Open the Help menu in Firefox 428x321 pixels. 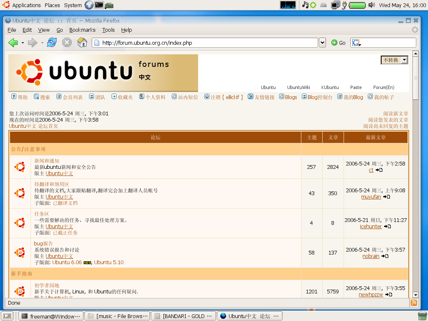[126, 30]
